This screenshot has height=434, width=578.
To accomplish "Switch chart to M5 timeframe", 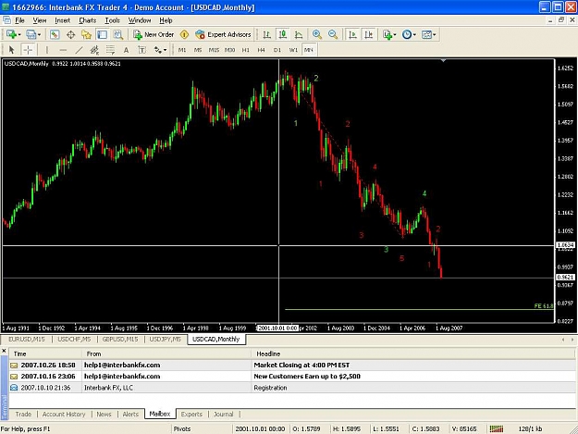I will (x=198, y=50).
